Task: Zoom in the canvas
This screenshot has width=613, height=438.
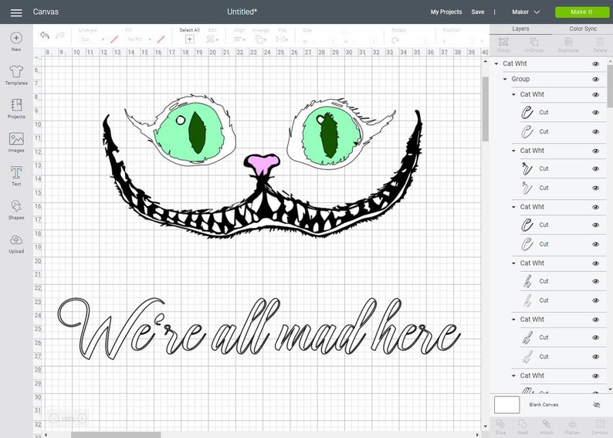Action: click(x=82, y=419)
